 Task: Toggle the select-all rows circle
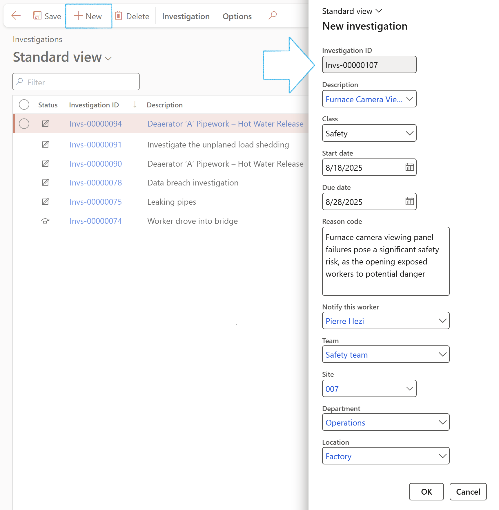24,104
